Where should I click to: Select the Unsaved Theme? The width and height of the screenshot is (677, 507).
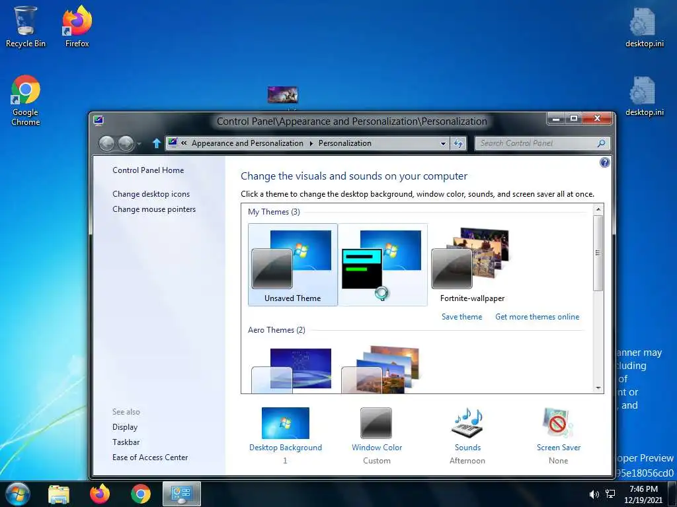coord(293,264)
